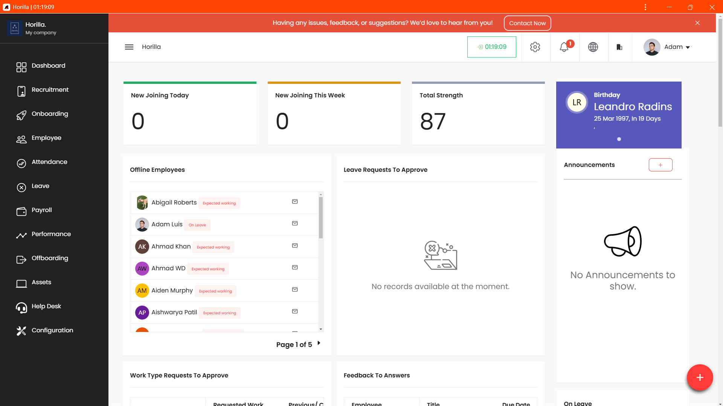Viewport: 723px width, 406px height.
Task: Click the birthday carousel dot indicator
Action: (619, 139)
